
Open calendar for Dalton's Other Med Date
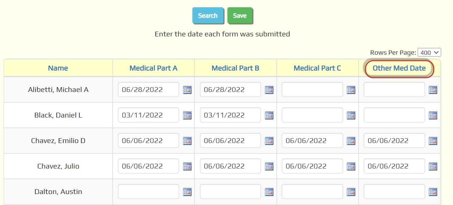click(x=433, y=192)
